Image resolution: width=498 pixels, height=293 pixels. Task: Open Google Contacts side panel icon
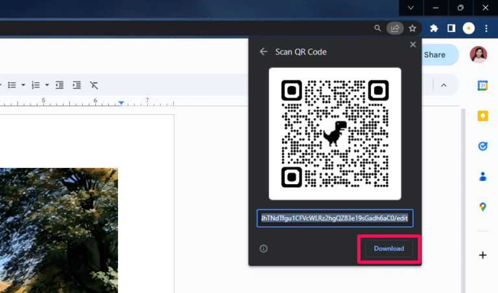pyautogui.click(x=482, y=176)
